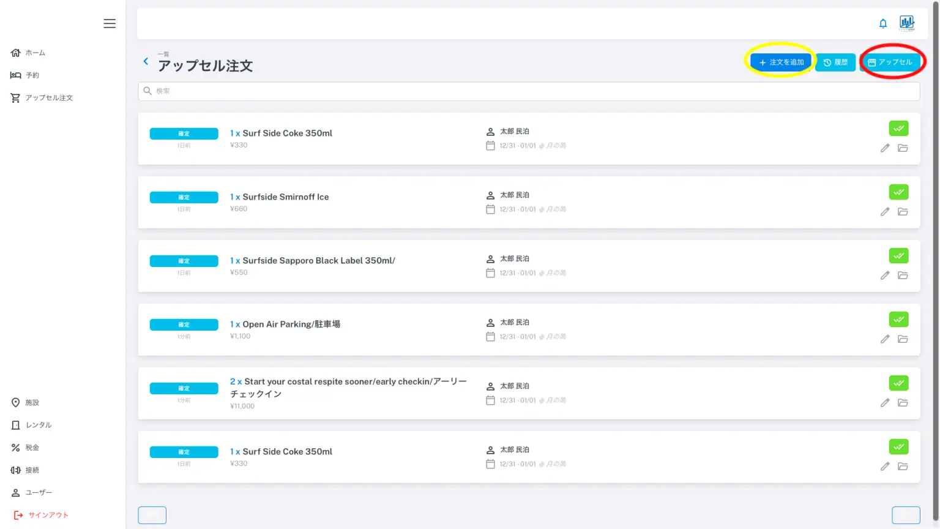Click the 注文を追加 button
Viewport: 940px width, 529px height.
tap(781, 62)
